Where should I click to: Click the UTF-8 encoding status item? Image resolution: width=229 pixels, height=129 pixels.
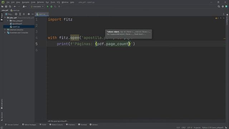[x=190, y=128]
